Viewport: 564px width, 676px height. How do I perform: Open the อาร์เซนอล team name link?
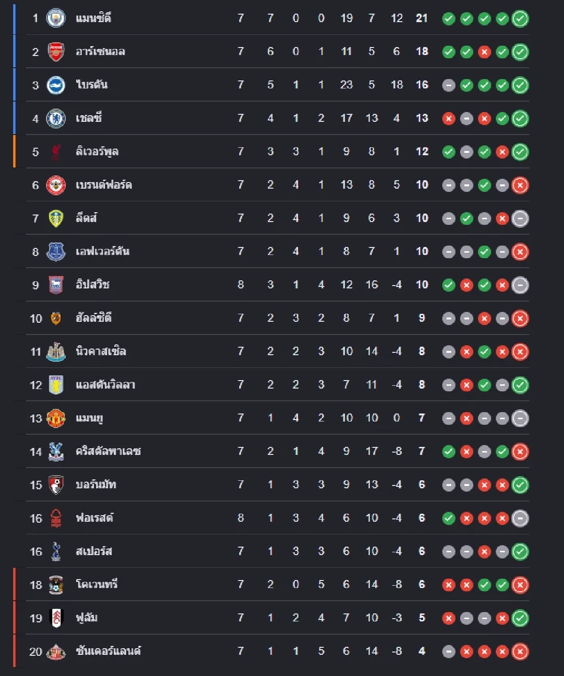(100, 52)
